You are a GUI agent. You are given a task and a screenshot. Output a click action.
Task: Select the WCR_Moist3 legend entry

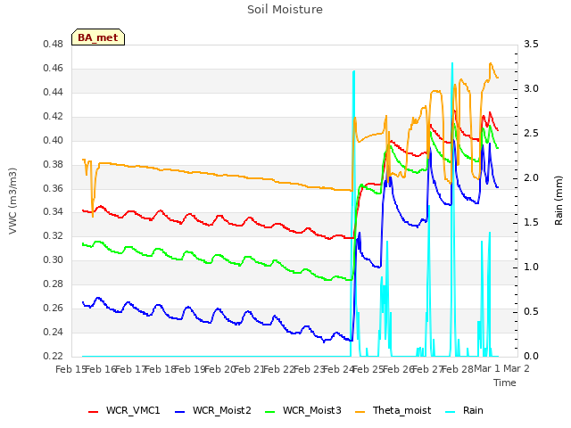pyautogui.click(x=303, y=410)
